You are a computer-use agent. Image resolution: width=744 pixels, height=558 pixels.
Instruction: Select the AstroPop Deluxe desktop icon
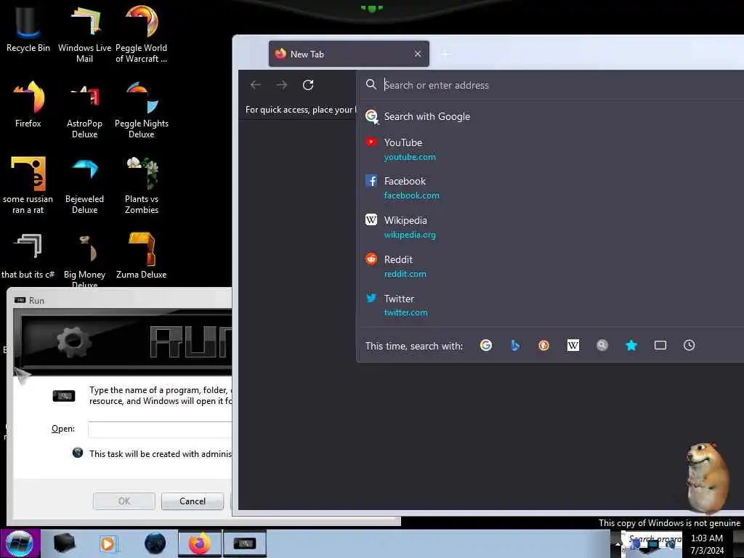84,110
